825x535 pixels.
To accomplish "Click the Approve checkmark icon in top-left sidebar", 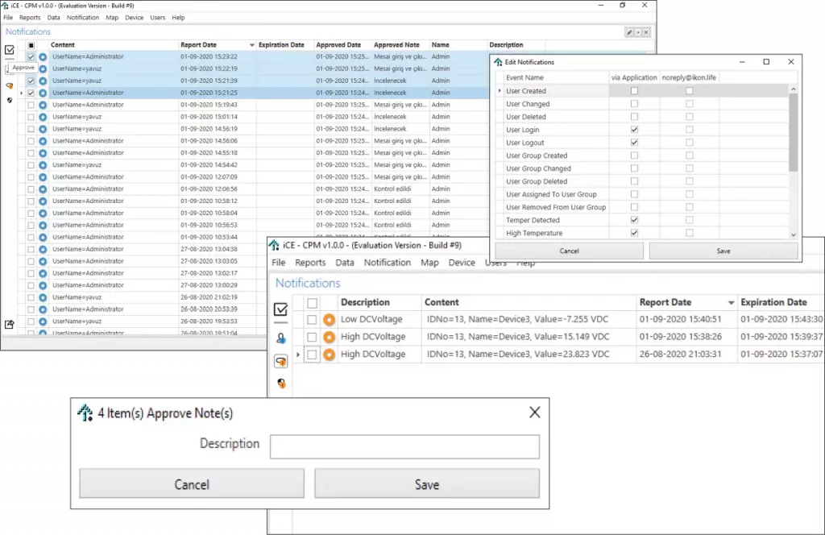I will click(x=10, y=50).
